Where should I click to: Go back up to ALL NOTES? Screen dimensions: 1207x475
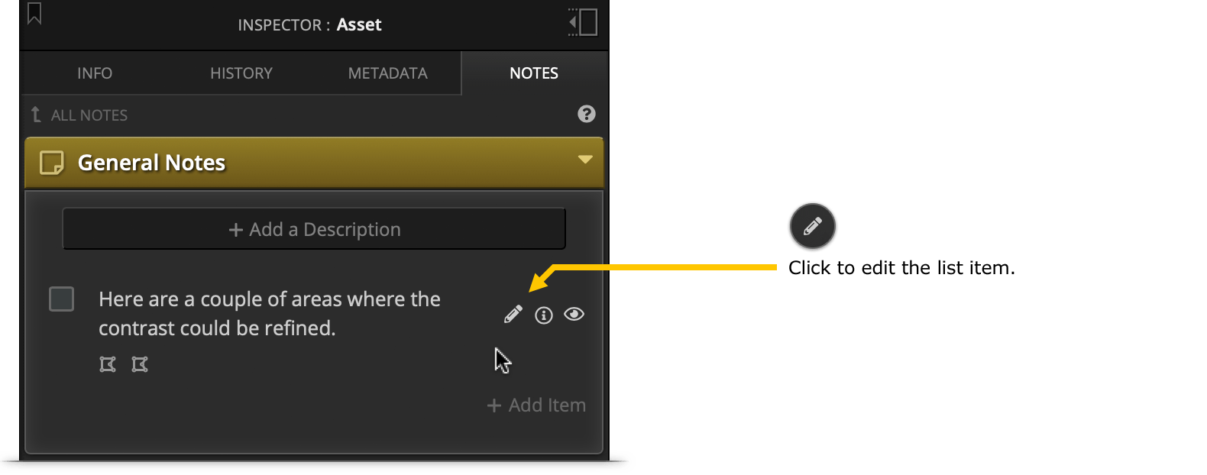pyautogui.click(x=79, y=115)
